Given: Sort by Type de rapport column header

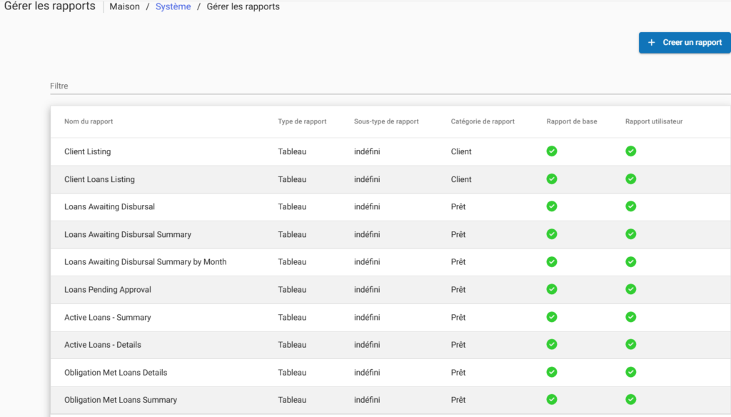Looking at the screenshot, I should [x=302, y=121].
